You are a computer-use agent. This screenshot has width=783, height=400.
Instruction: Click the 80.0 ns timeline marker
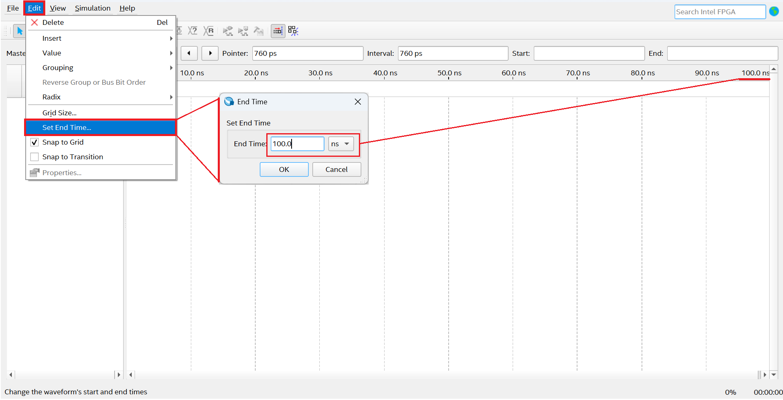click(x=643, y=73)
